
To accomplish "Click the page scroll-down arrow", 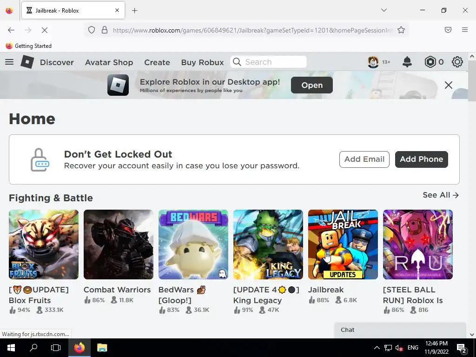I will pos(472,335).
